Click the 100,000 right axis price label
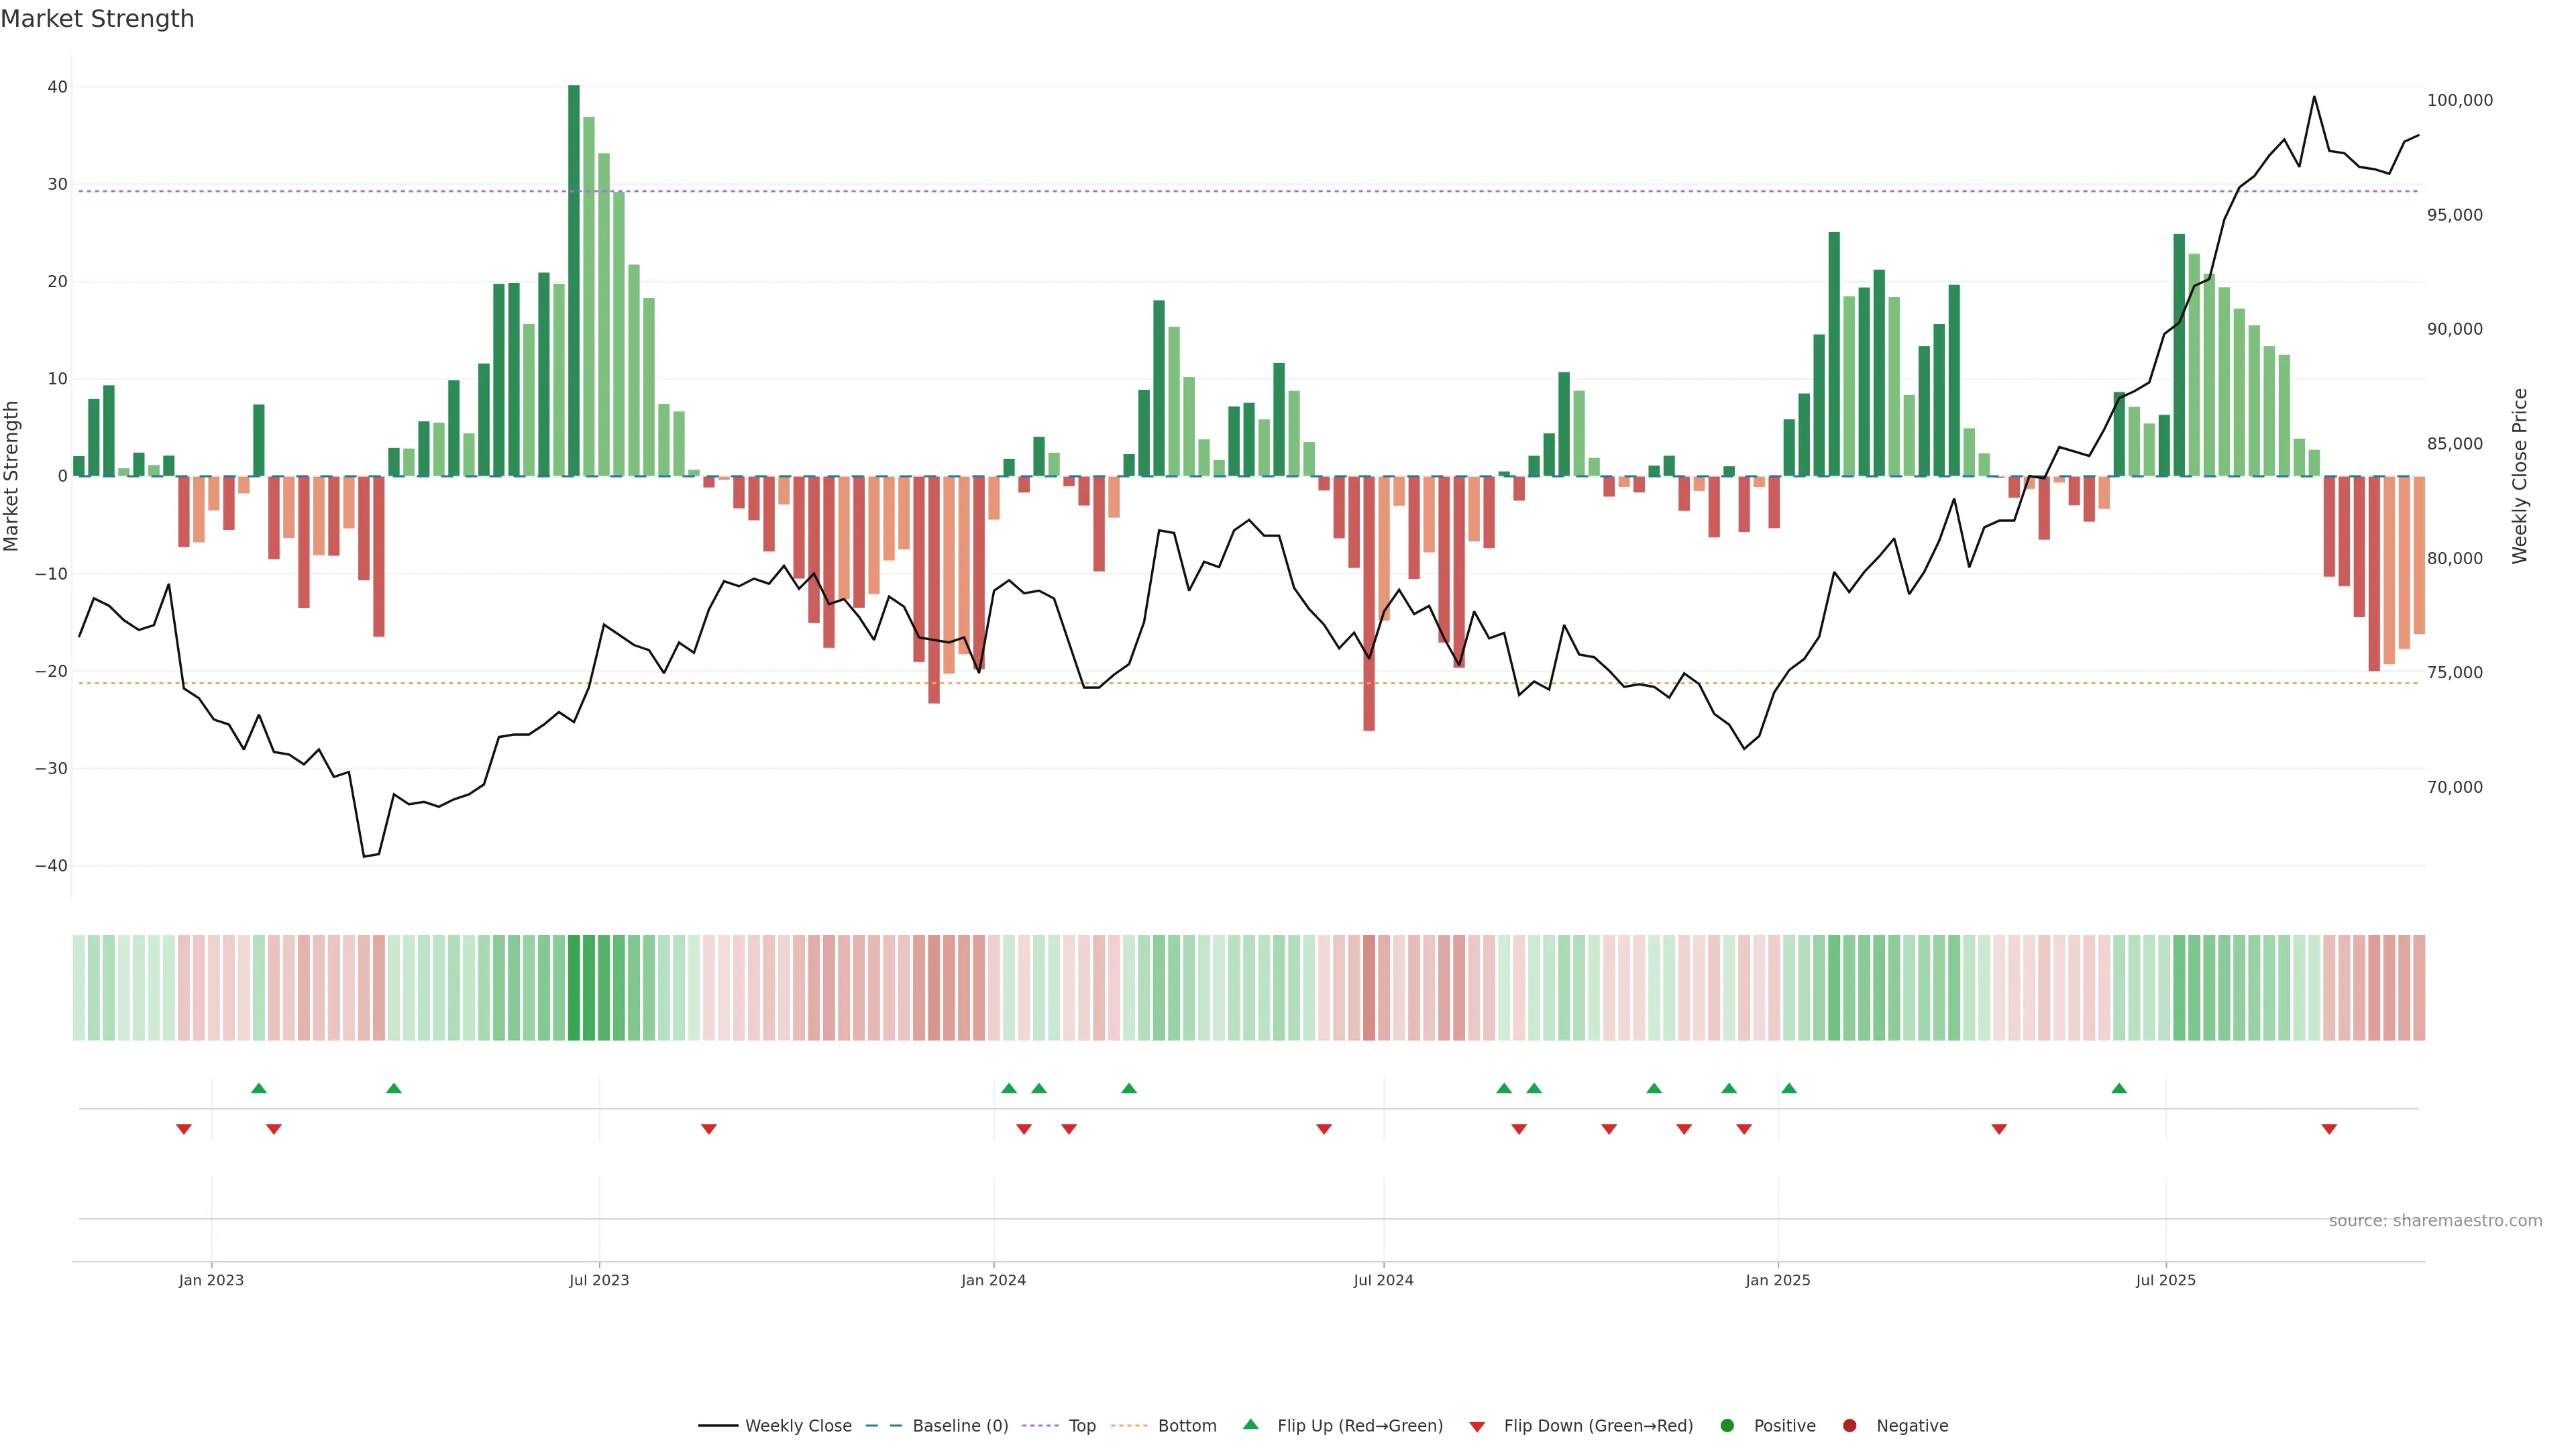The height and width of the screenshot is (1449, 2576). click(x=2459, y=100)
